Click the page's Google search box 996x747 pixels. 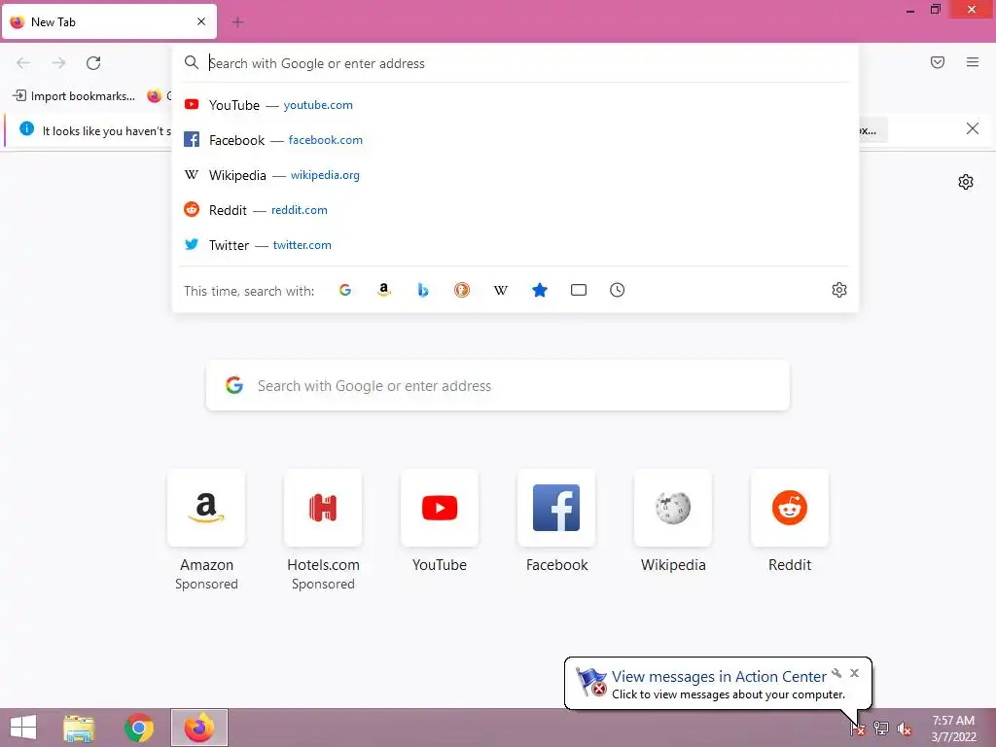498,385
